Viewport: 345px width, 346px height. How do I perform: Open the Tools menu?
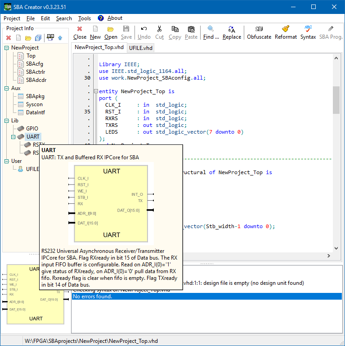[85, 18]
